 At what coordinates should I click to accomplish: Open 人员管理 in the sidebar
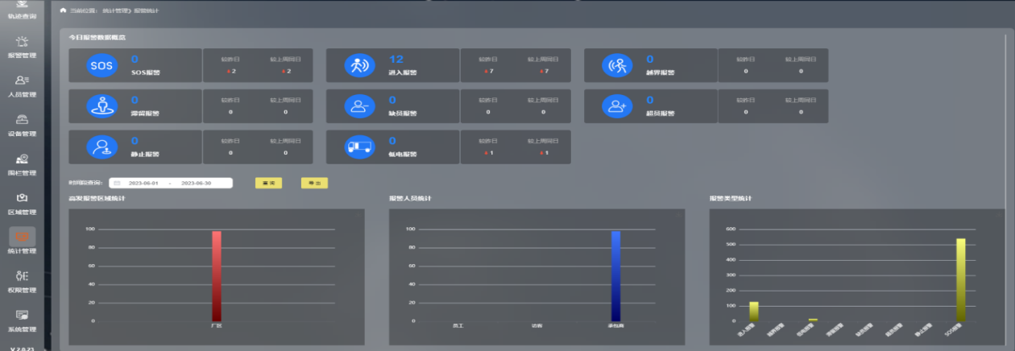click(x=22, y=85)
